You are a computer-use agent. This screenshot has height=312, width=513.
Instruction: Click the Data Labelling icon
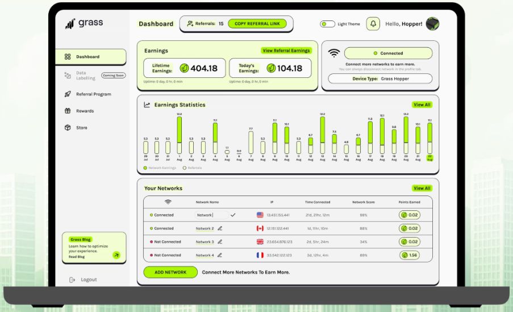(x=68, y=75)
